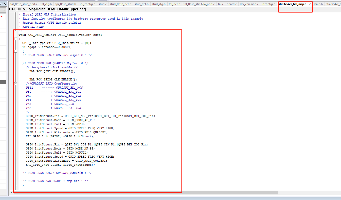Viewport: 341px width, 200px height.
Task: Click the 'PB0 ------> QUADSPI_BK1_IO1' comment line
Action: point(53,92)
